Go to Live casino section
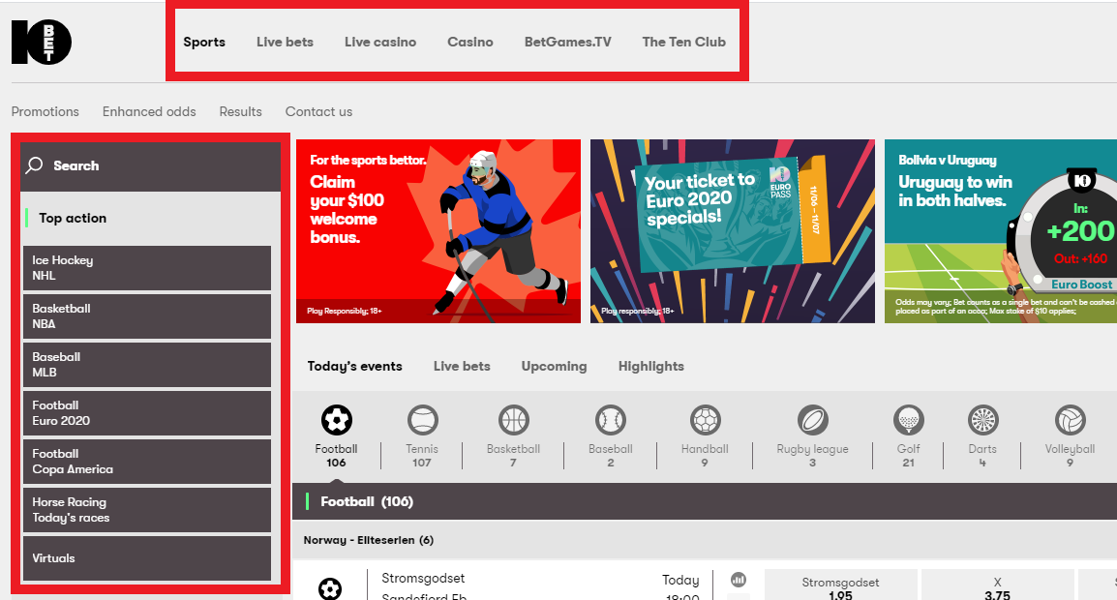This screenshot has height=600, width=1117. click(x=380, y=42)
